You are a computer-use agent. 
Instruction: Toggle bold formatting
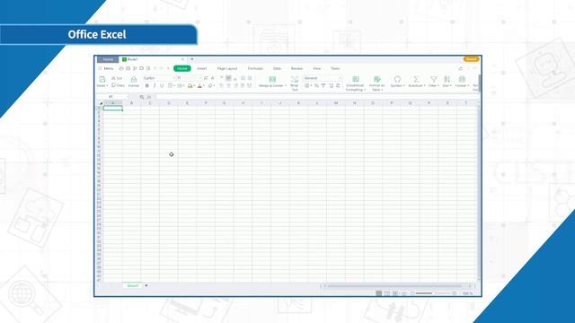tap(147, 86)
